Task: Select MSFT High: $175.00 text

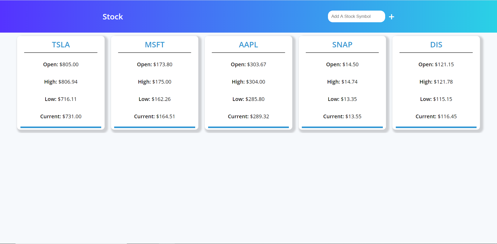Action: point(155,82)
